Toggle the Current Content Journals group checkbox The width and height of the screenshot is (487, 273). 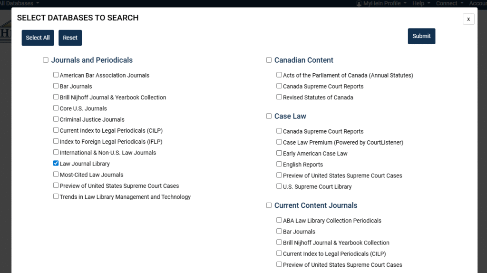[x=269, y=205]
